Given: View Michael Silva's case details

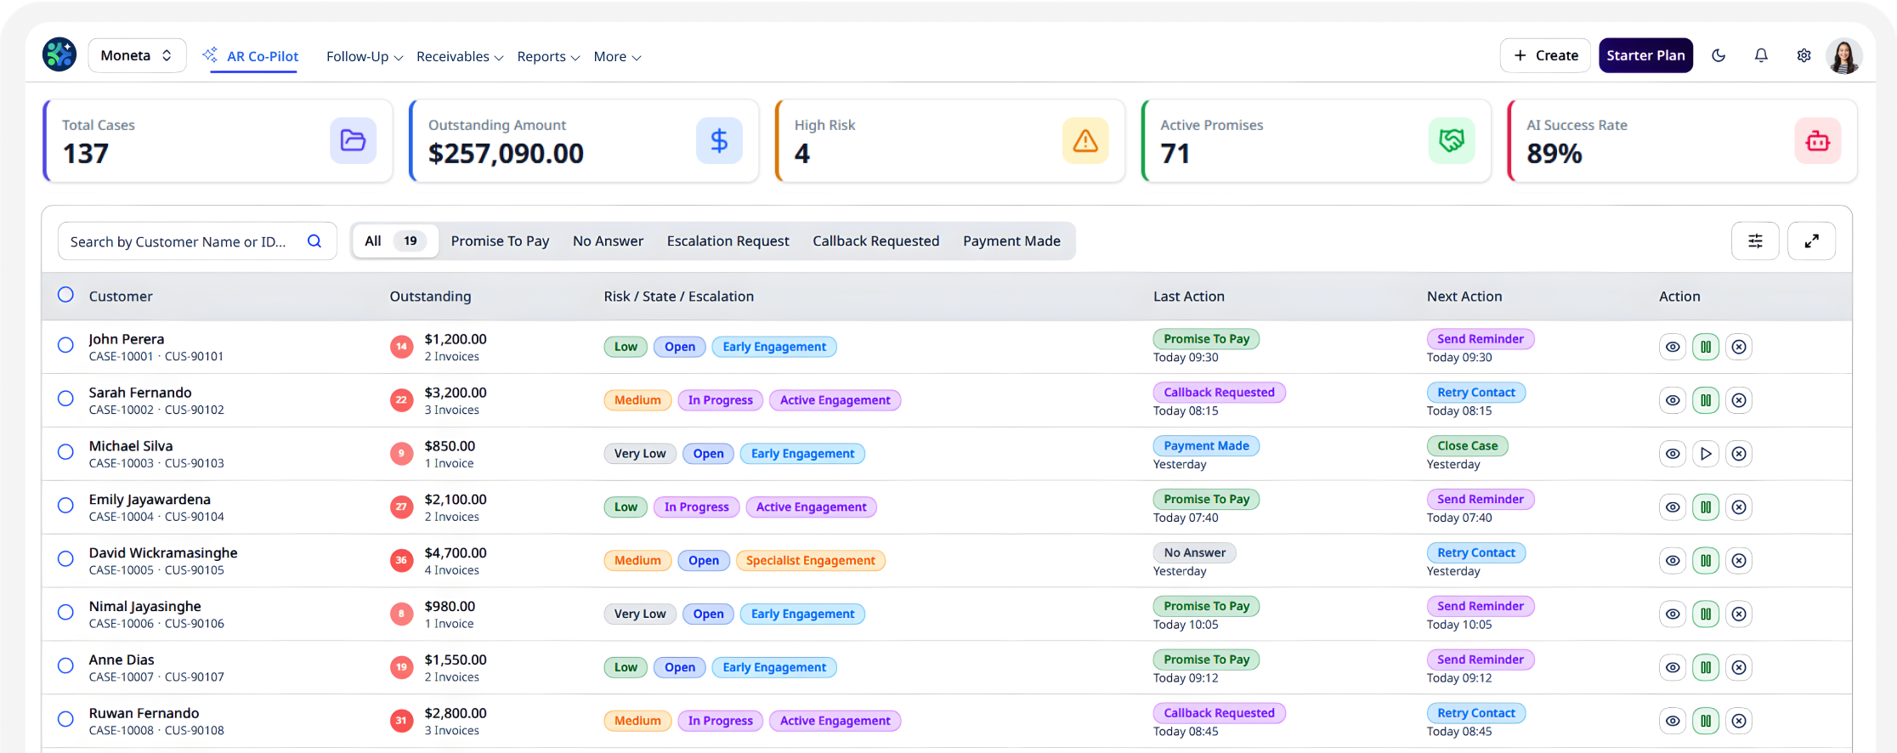Looking at the screenshot, I should point(1673,454).
